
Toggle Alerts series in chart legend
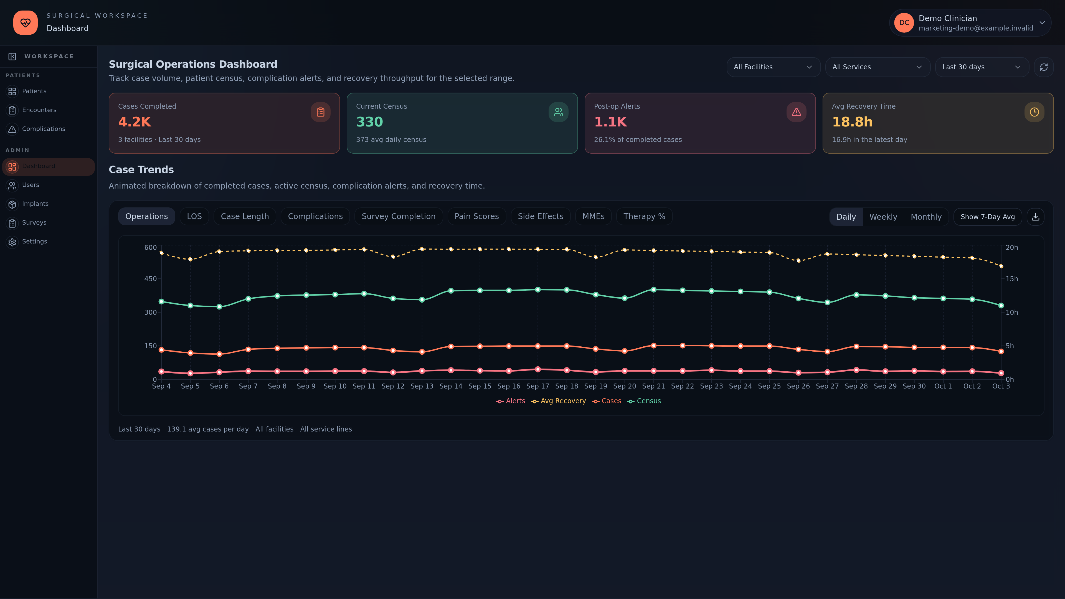point(511,401)
